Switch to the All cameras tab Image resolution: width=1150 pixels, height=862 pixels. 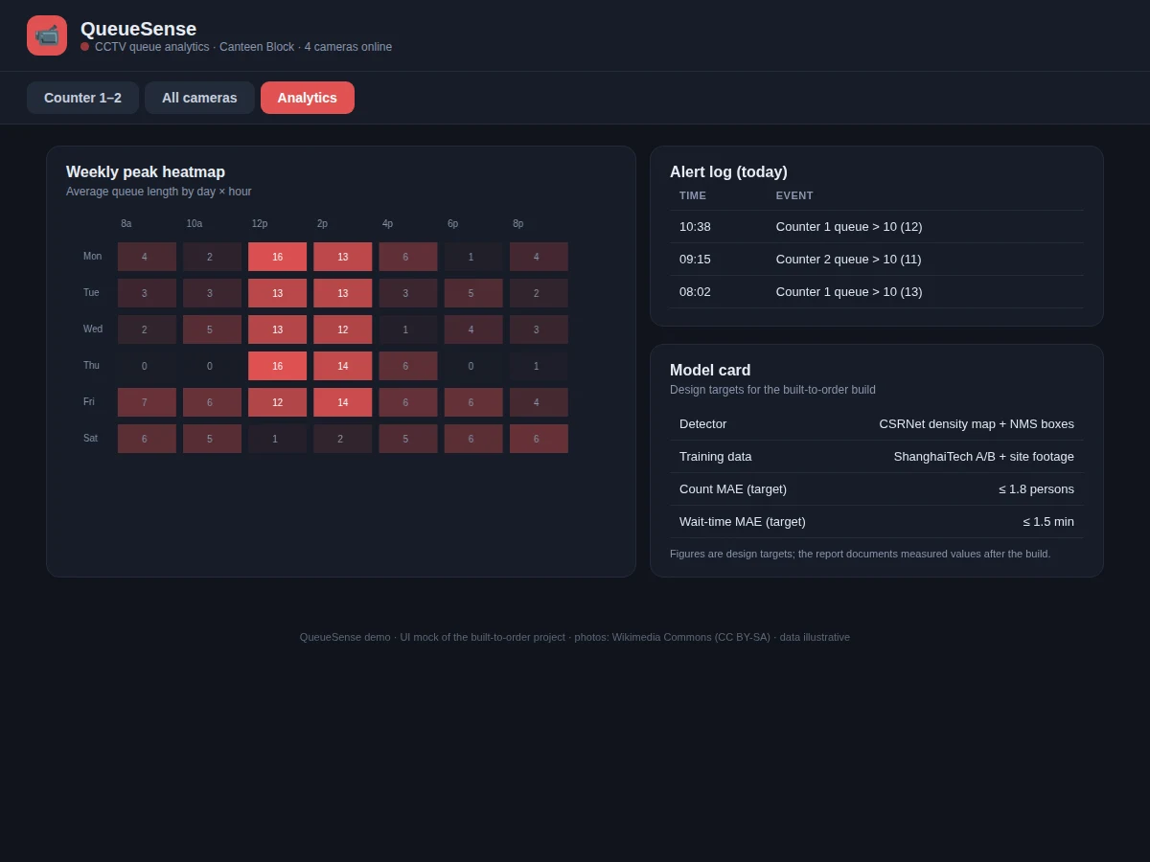199,98
